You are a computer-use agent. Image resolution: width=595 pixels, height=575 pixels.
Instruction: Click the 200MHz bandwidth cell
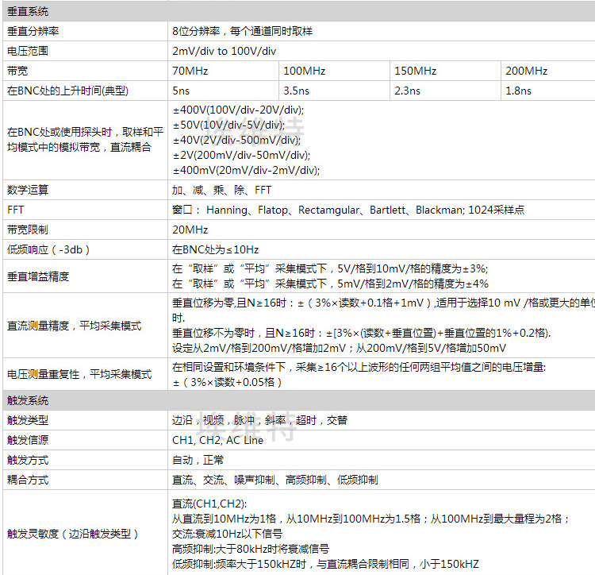pyautogui.click(x=527, y=71)
